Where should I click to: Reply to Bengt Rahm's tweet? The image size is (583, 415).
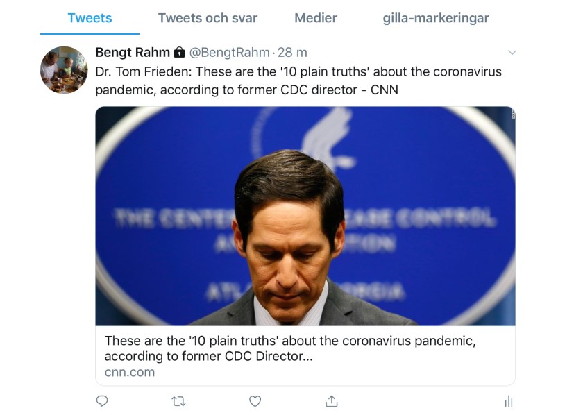click(102, 401)
